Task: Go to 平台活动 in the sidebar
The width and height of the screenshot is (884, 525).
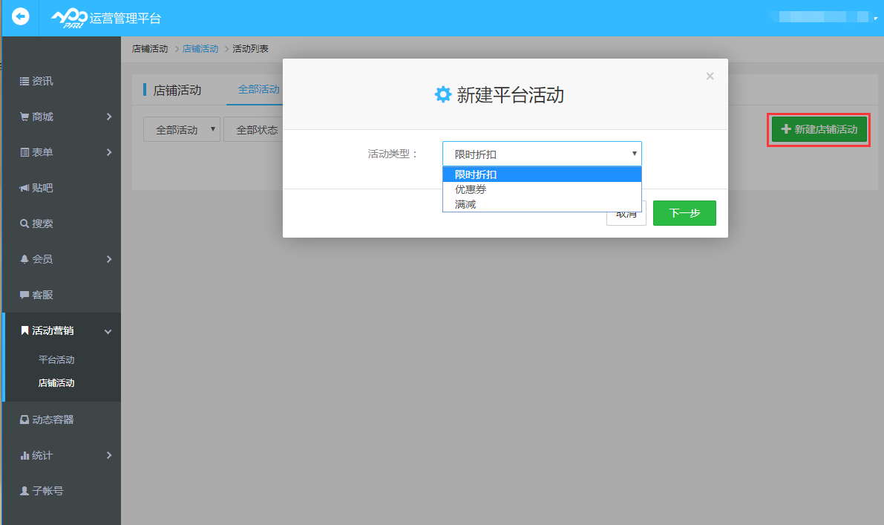Action: click(55, 359)
